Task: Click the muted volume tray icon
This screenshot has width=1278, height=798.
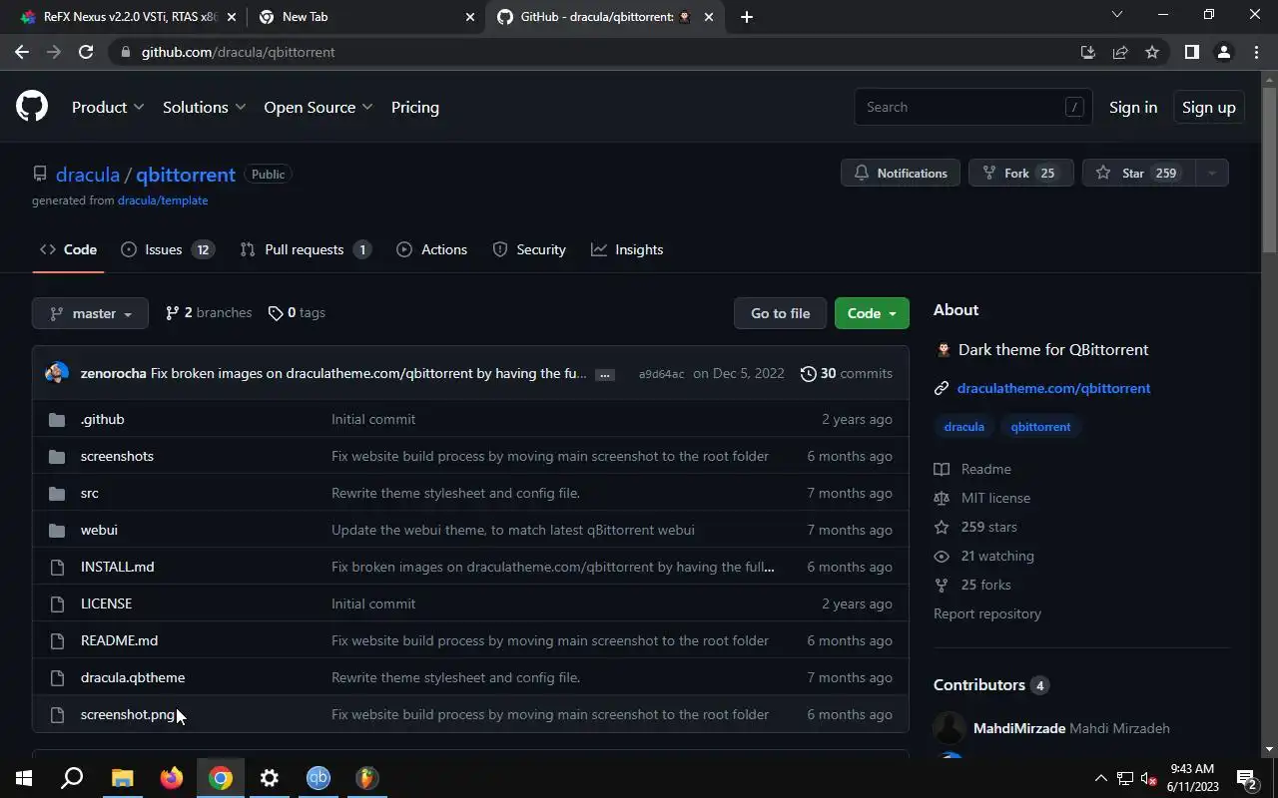Action: (1148, 778)
